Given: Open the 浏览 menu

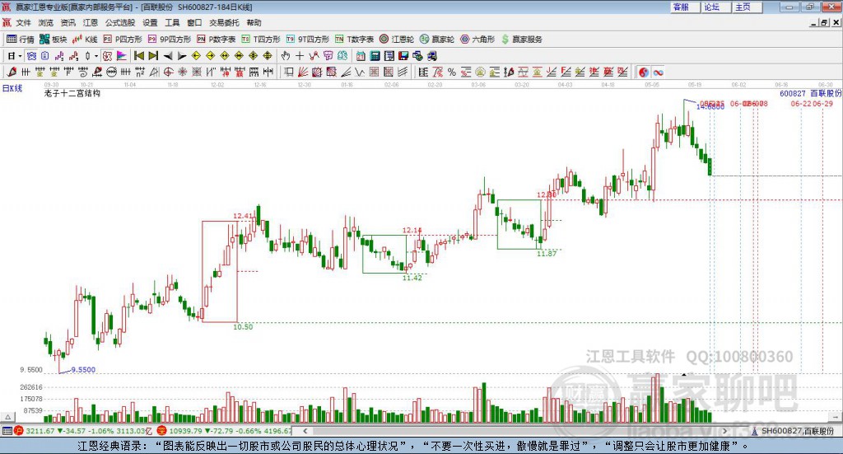Looking at the screenshot, I should tap(46, 22).
